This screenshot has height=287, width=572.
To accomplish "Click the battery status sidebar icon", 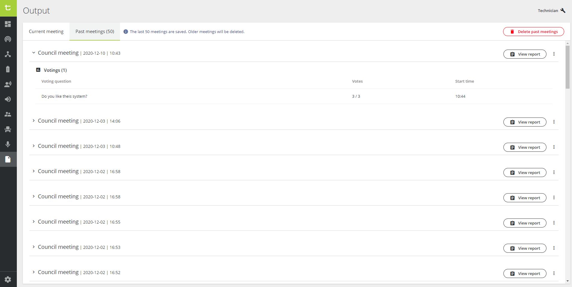I will point(8,69).
